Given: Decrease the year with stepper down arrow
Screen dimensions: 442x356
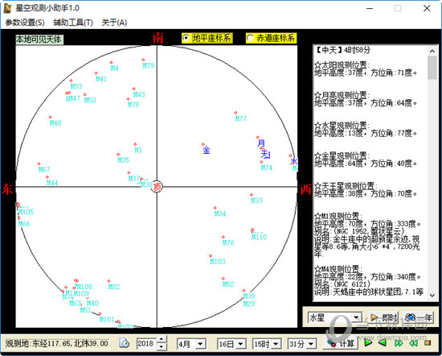Looking at the screenshot, I should click(162, 346).
